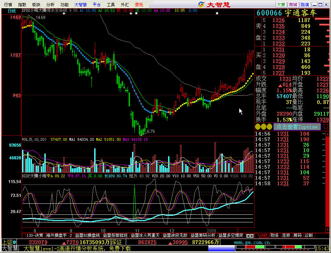Image resolution: width=331 pixels, height=253 pixels.
Task: Switch to the 财务 tab
Action: pos(275,235)
